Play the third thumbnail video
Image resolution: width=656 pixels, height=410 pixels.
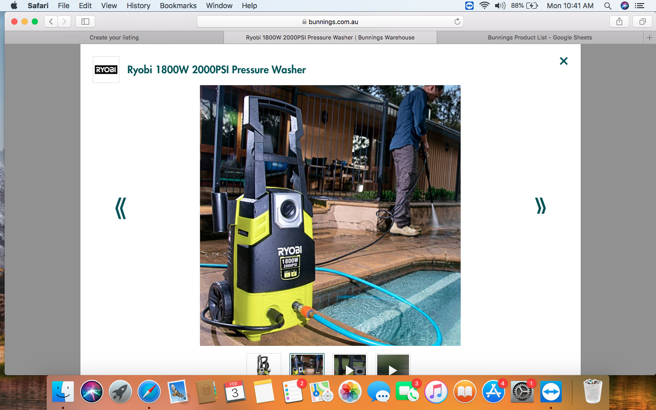point(350,364)
